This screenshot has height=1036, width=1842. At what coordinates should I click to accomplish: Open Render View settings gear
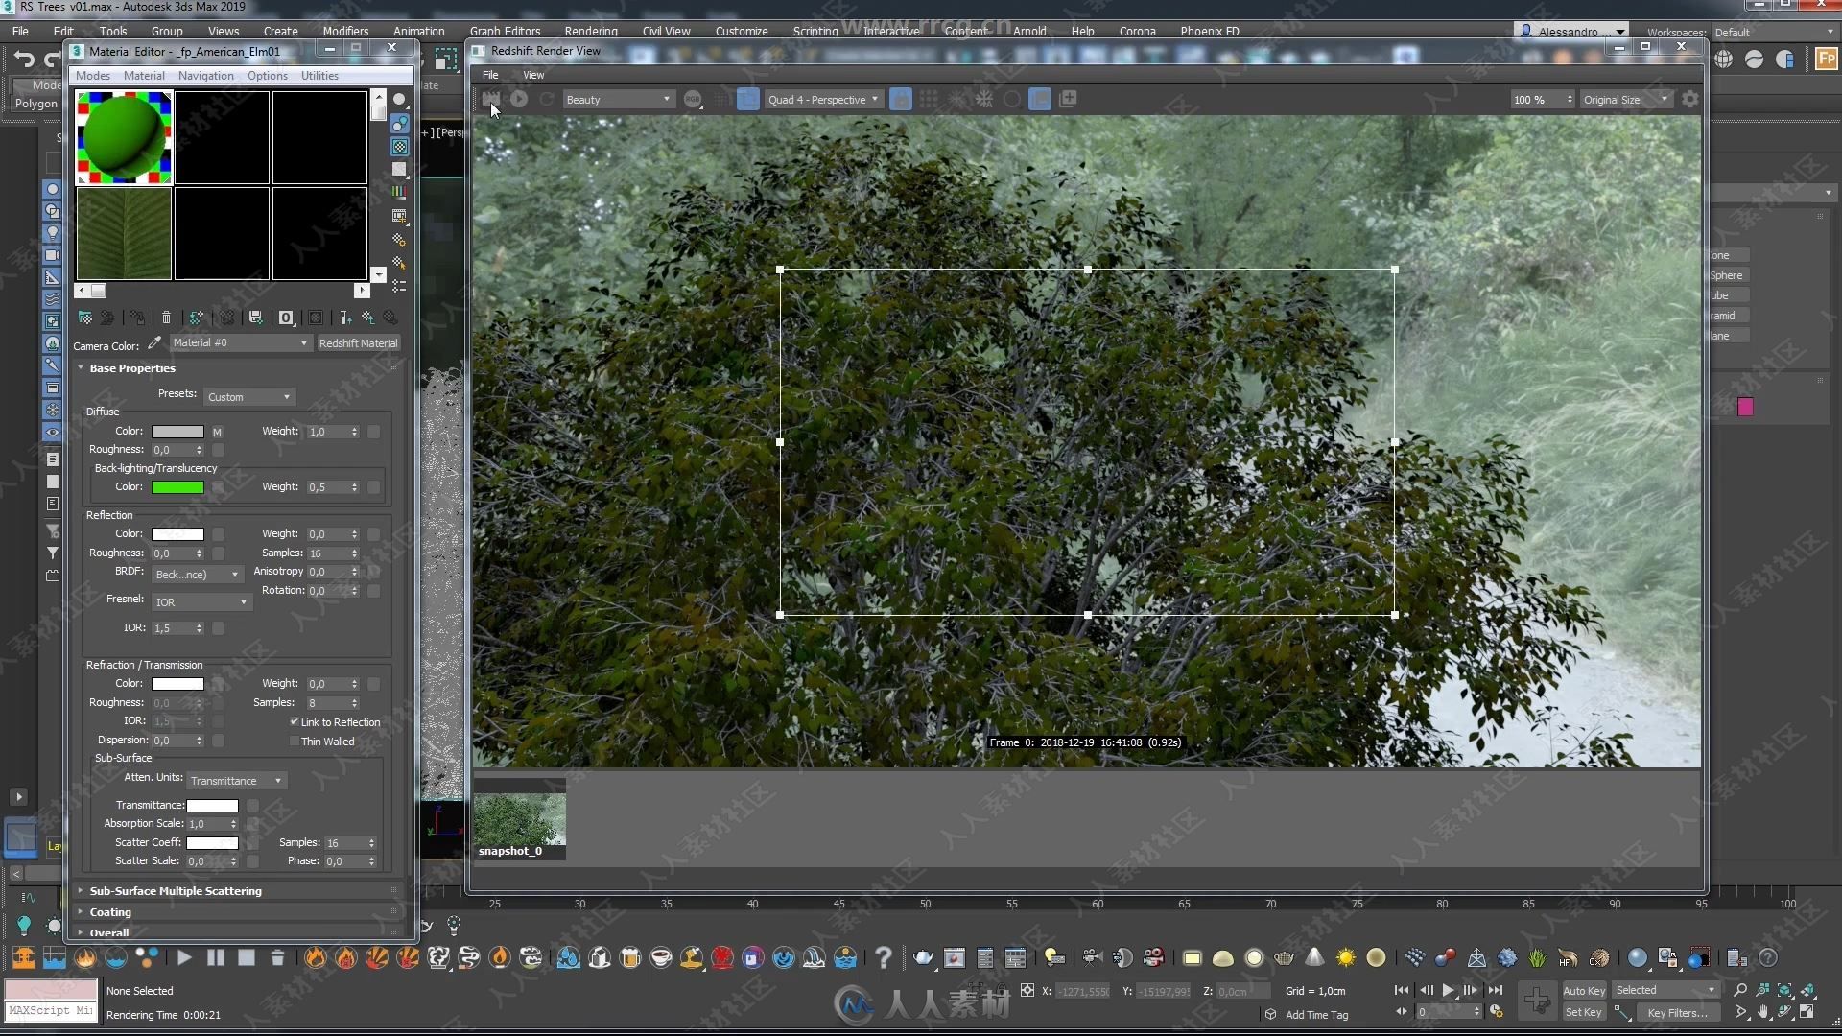click(1690, 99)
